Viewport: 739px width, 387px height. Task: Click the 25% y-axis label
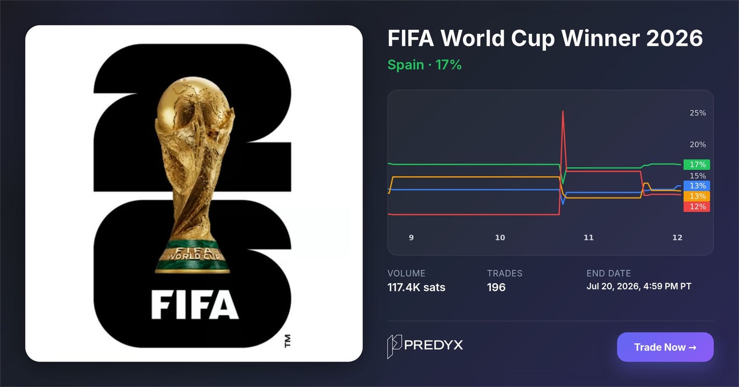(x=697, y=113)
